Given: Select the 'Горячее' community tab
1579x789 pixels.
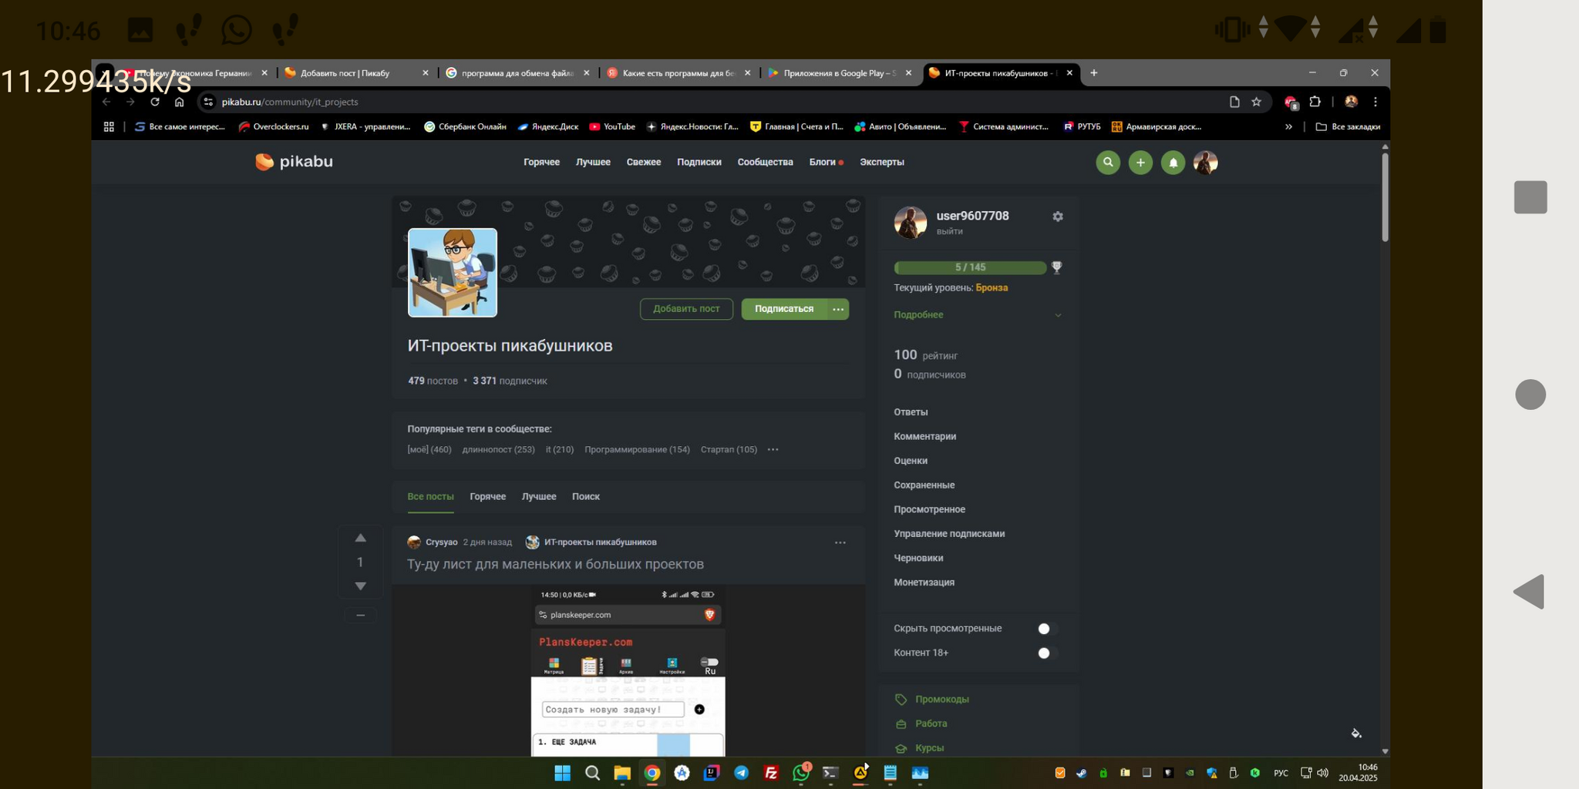Looking at the screenshot, I should [488, 497].
